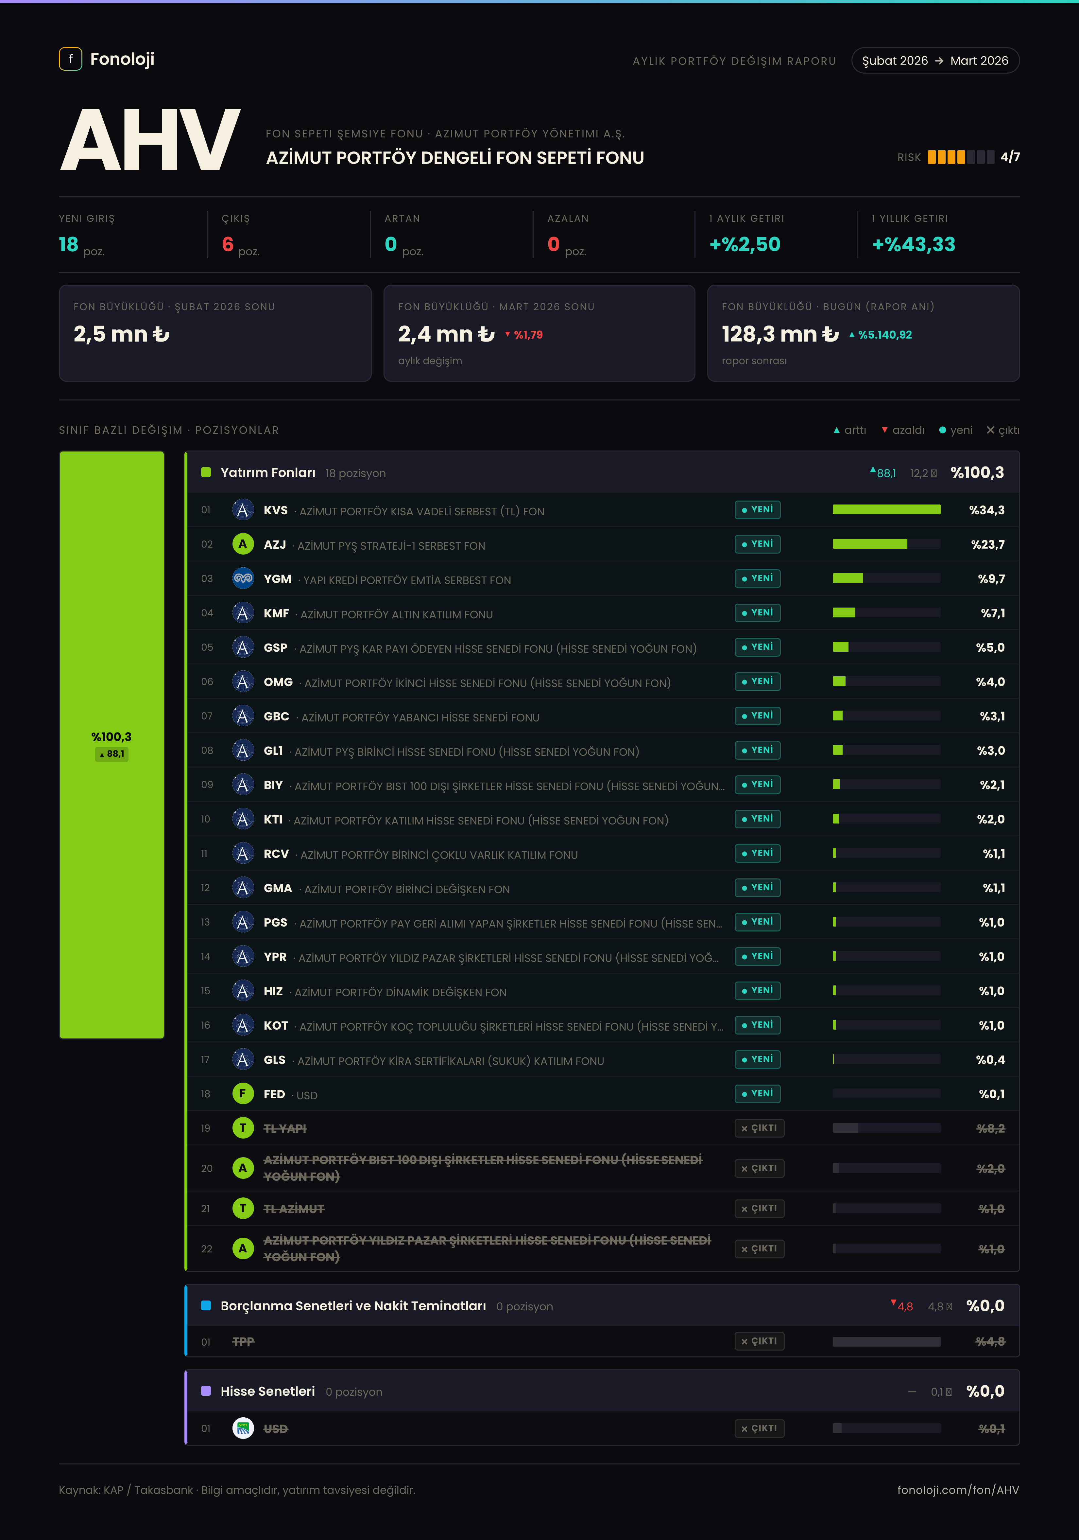Click the GL1 fund logo icon

243,751
